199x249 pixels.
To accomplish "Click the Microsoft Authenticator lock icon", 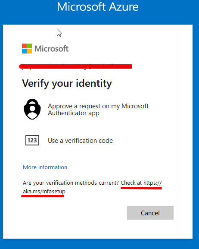I will click(32, 109).
